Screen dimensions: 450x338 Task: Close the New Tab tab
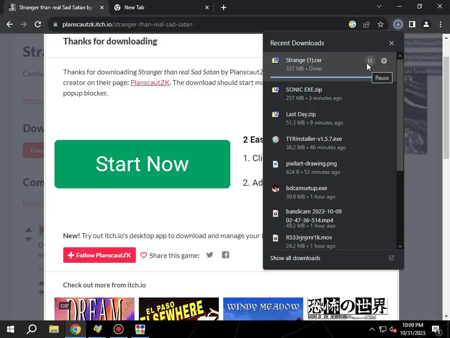[x=207, y=8]
